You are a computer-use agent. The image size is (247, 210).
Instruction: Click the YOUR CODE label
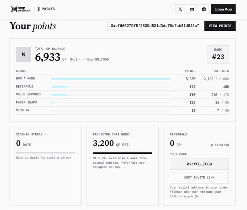[178, 154]
